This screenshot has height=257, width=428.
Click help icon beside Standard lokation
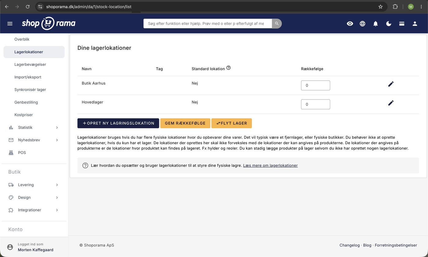coord(228,68)
